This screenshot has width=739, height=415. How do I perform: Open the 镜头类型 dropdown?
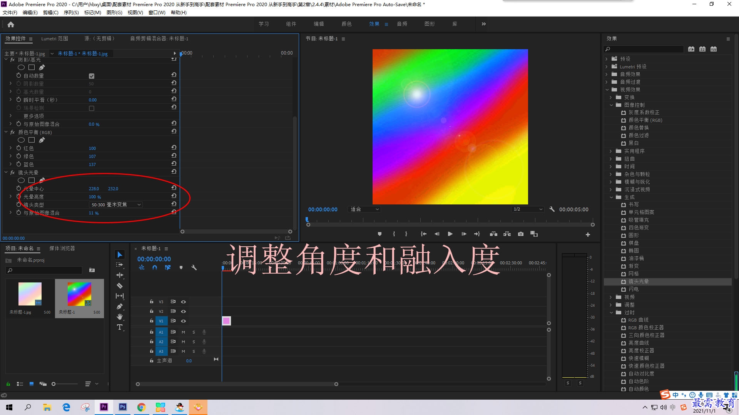click(116, 205)
